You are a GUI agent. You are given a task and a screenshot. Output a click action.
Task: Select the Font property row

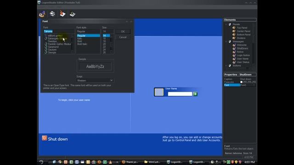(x=240, y=85)
